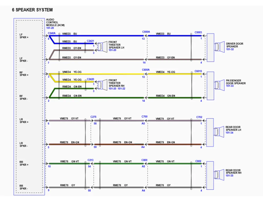
Task: Click the FRONT TWEETER SPEAKER LH text
Action: (117, 45)
